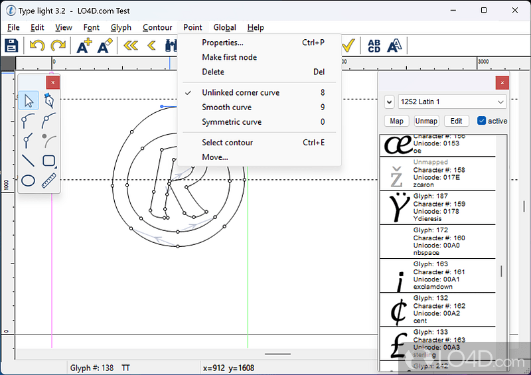Open the View menu
The image size is (531, 375).
pyautogui.click(x=64, y=27)
